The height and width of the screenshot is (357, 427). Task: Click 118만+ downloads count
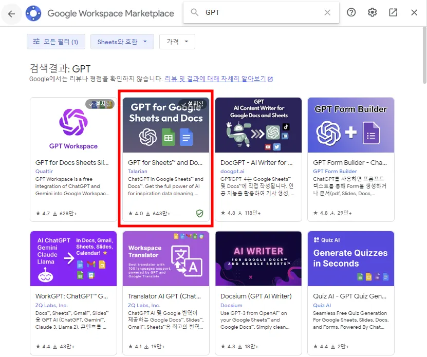249,213
